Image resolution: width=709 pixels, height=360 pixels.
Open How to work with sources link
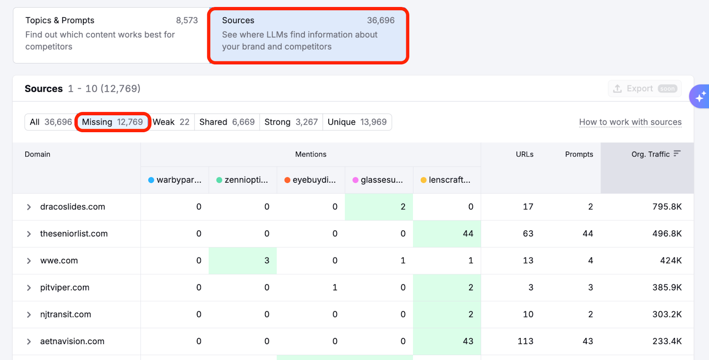click(630, 122)
